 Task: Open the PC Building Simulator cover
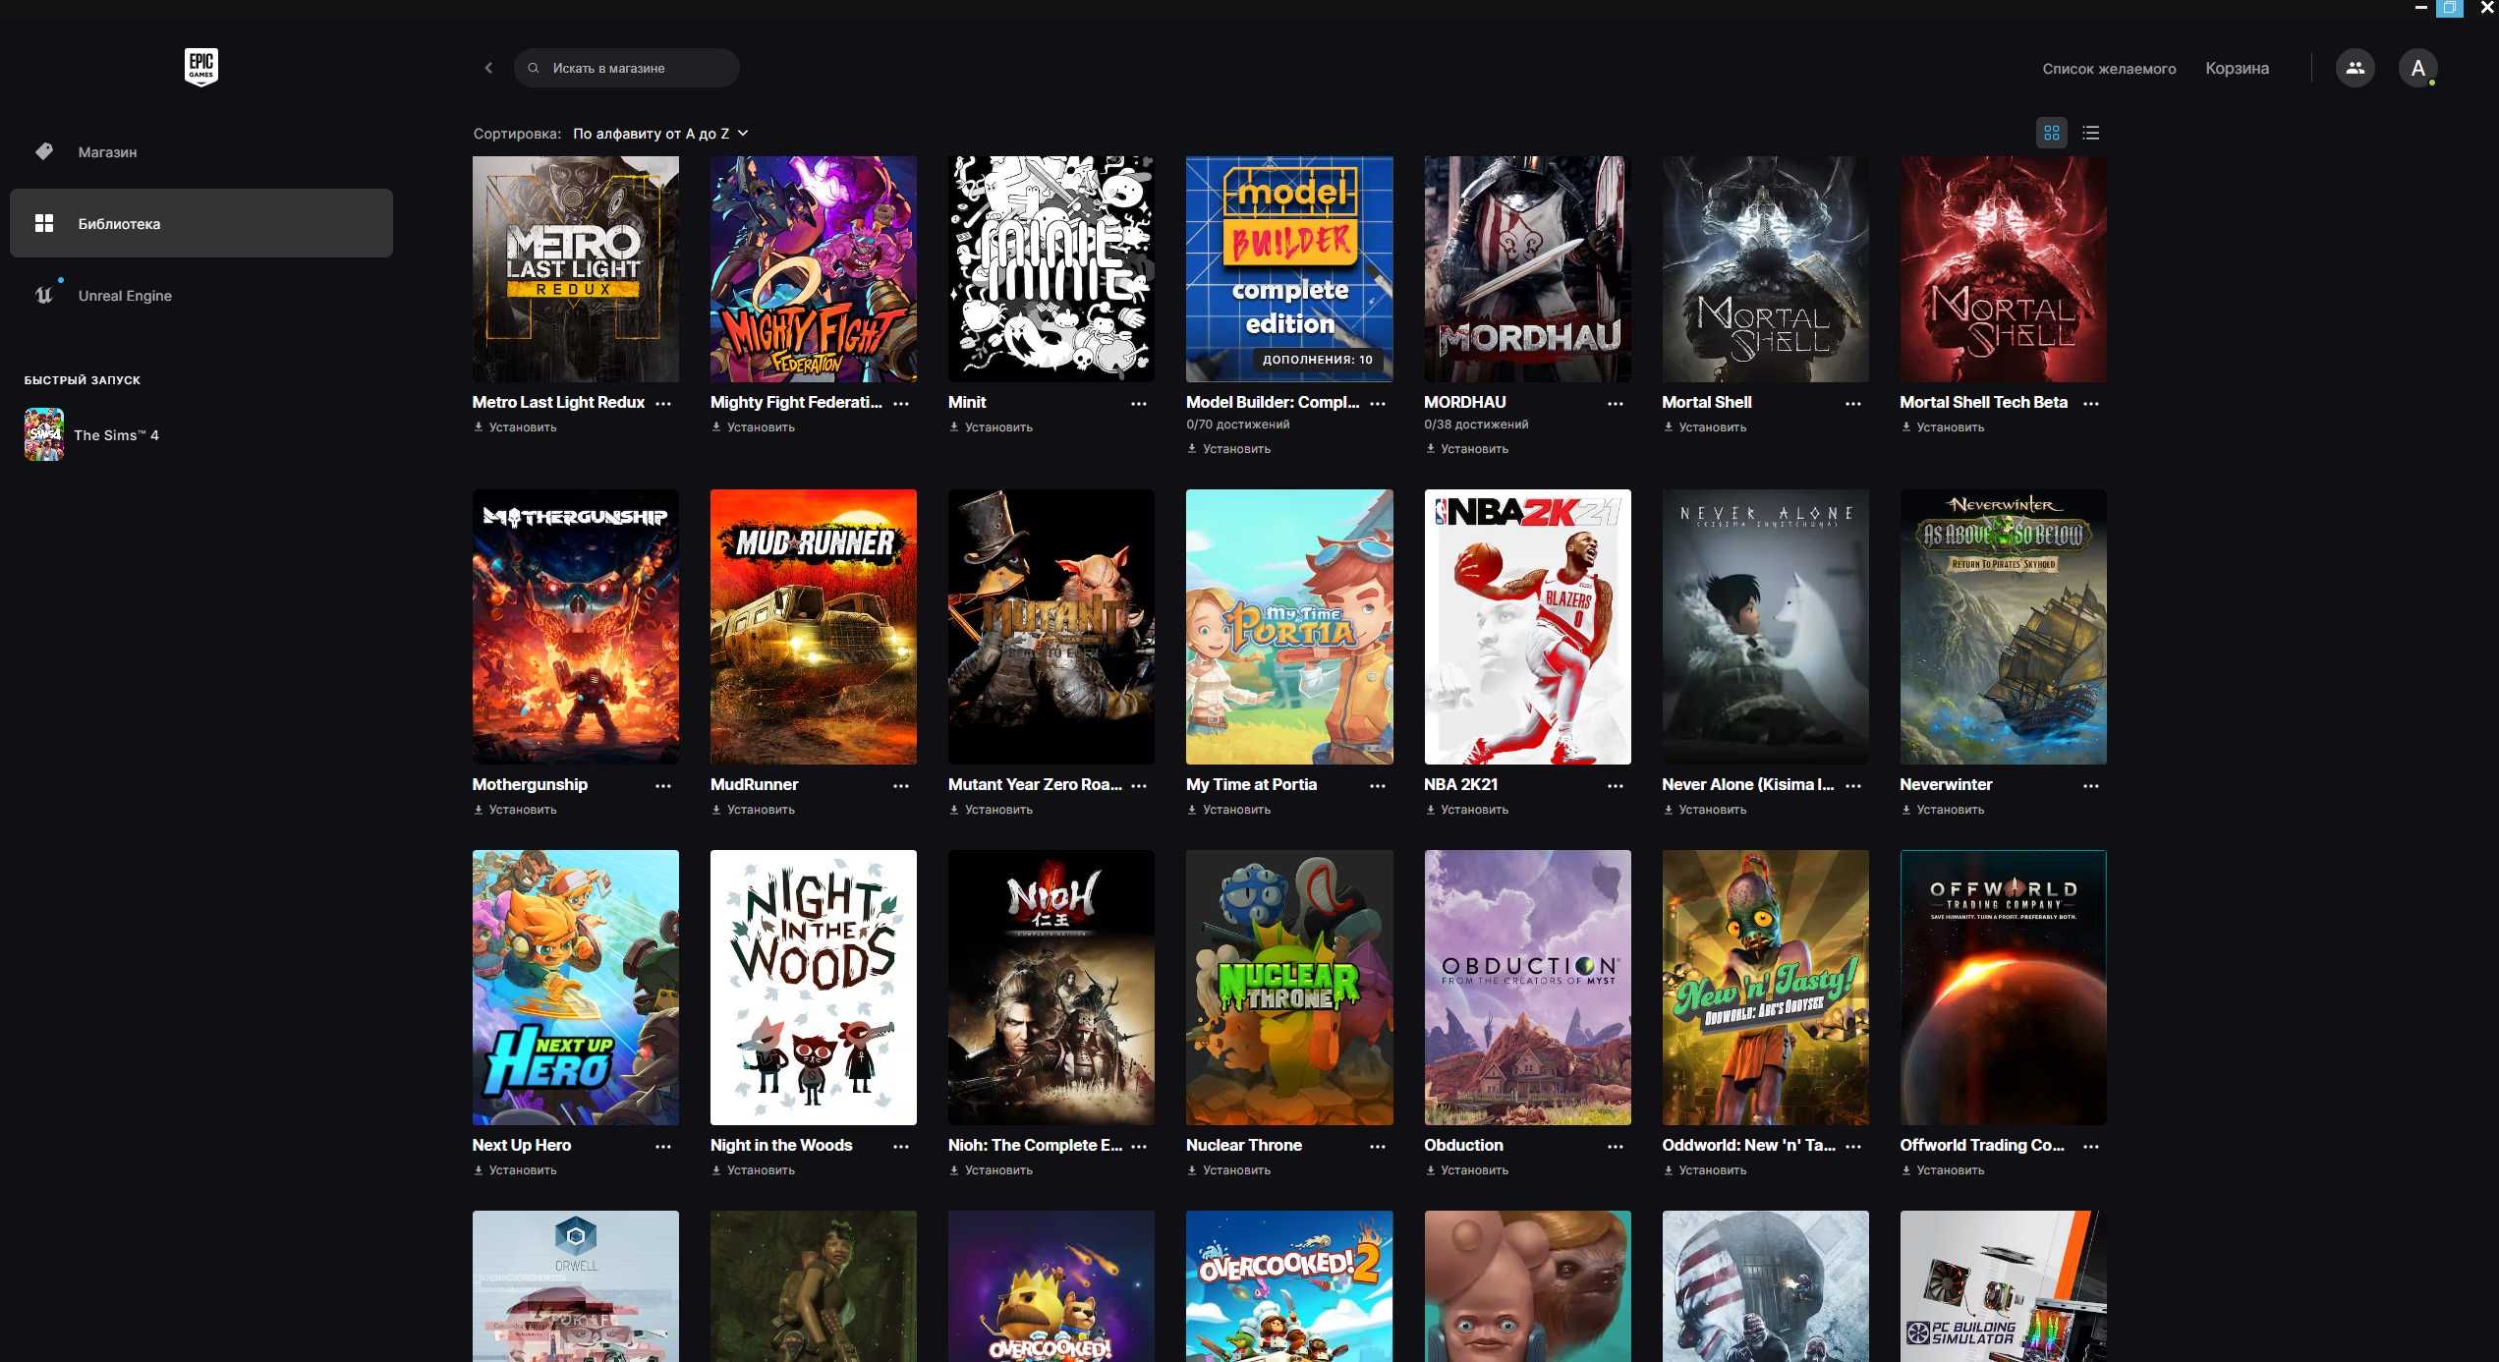click(x=2003, y=1285)
